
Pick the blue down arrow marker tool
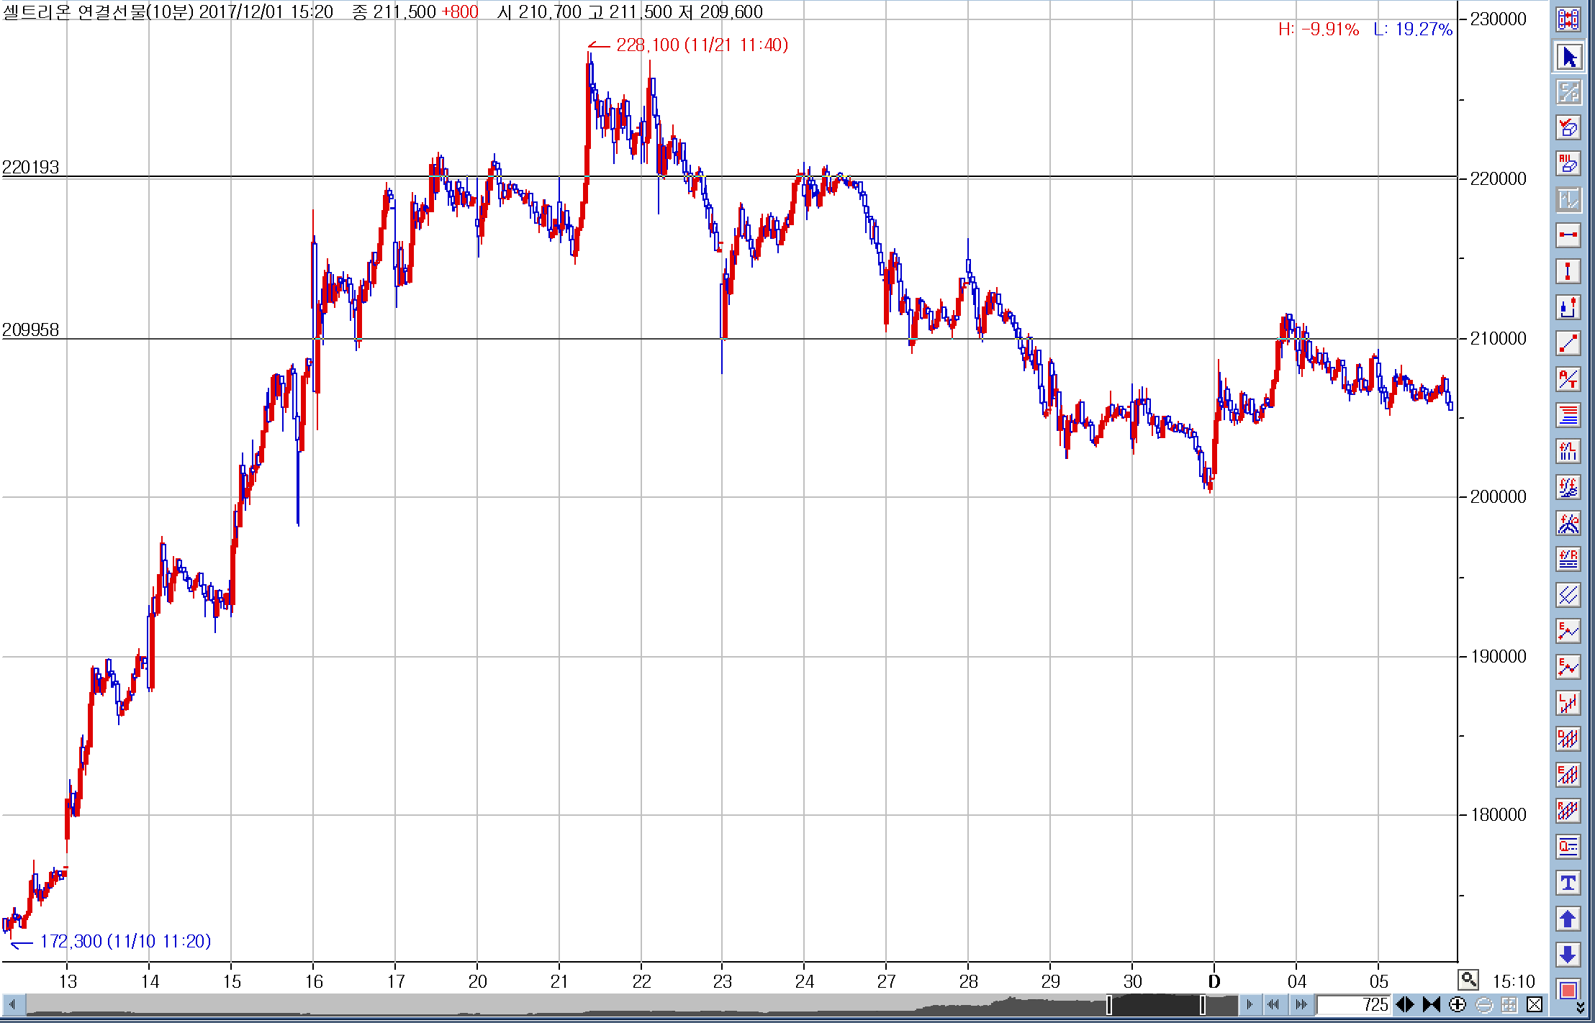(1568, 955)
